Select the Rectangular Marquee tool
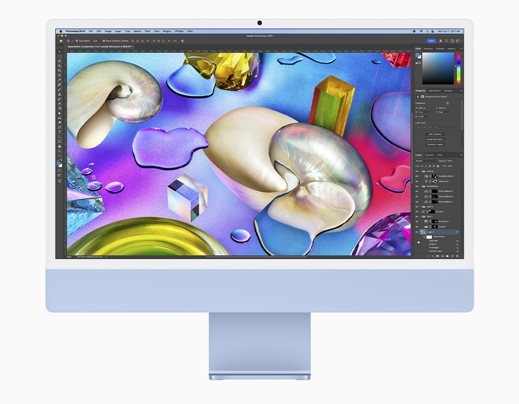Image resolution: width=519 pixels, height=404 pixels. (x=59, y=57)
